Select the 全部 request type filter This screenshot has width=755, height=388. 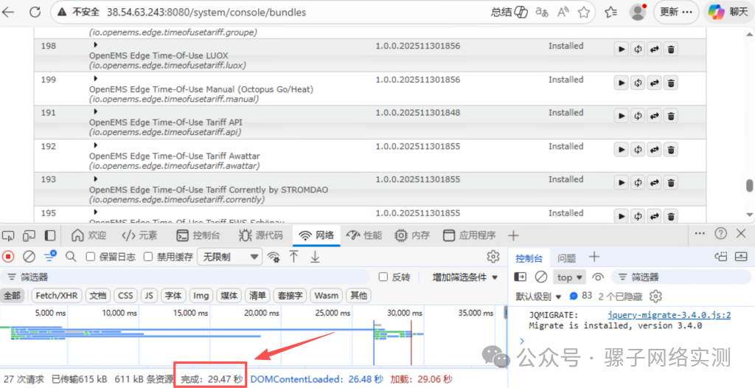(12, 296)
